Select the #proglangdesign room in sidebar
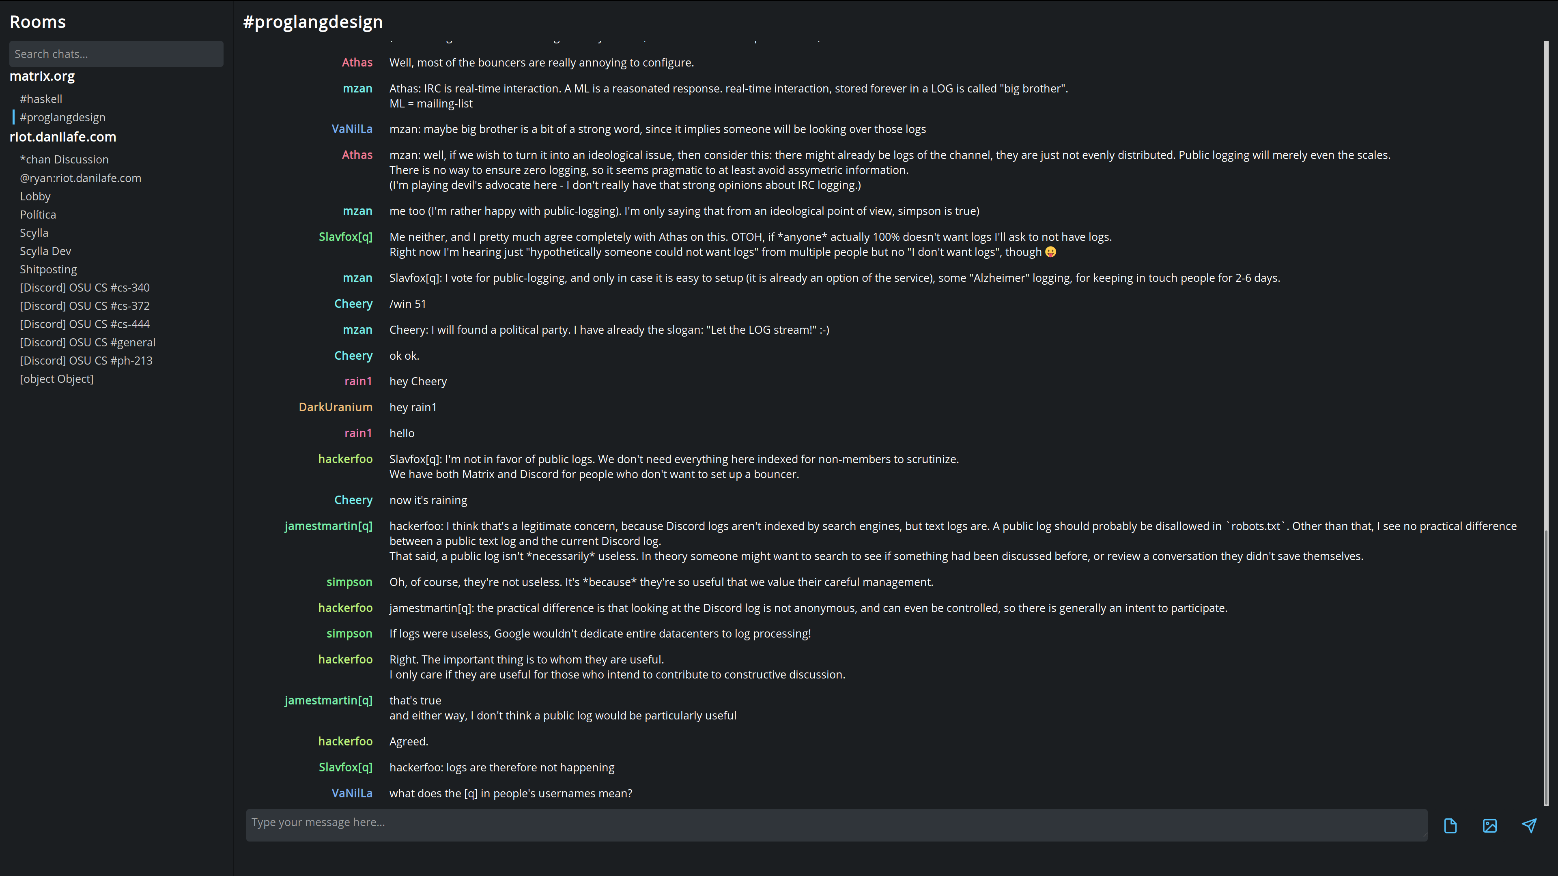This screenshot has height=876, width=1558. tap(62, 117)
